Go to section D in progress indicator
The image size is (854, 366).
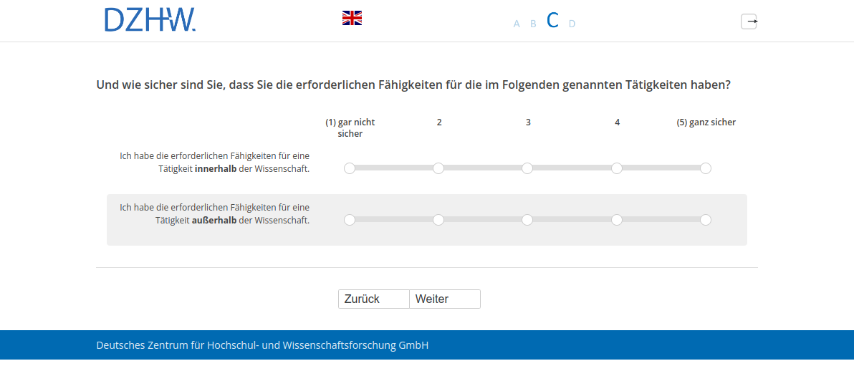point(572,24)
